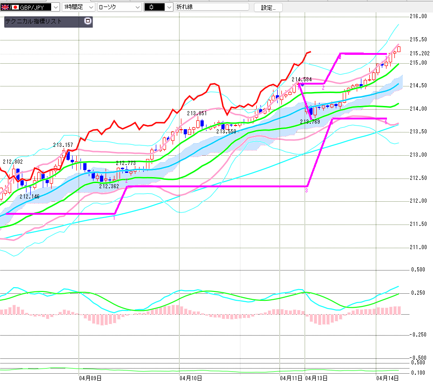Click the 212.802 price label
The height and width of the screenshot is (383, 433).
(x=13, y=162)
